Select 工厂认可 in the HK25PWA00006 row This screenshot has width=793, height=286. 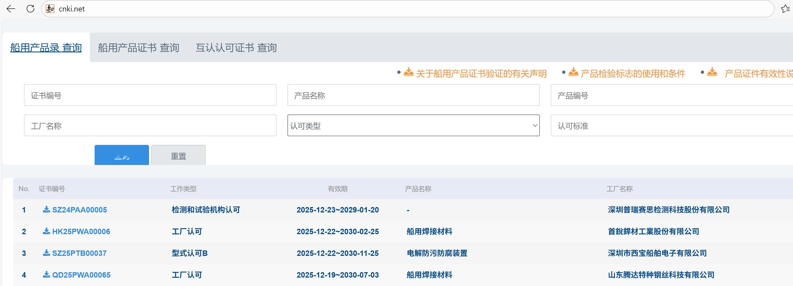(x=187, y=232)
